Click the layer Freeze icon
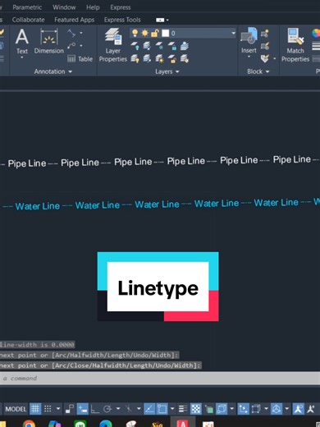Screen dimensions: 320x427 coord(160,46)
